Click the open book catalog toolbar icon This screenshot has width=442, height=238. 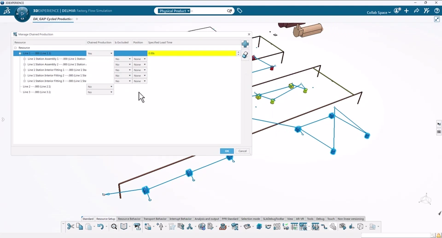[124, 226]
